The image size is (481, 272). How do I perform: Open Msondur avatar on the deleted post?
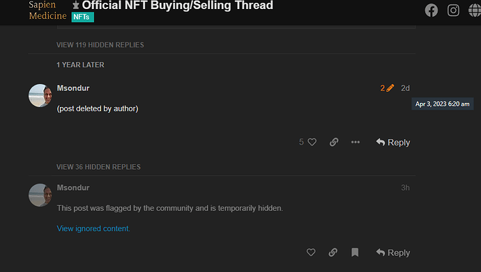pyautogui.click(x=40, y=96)
